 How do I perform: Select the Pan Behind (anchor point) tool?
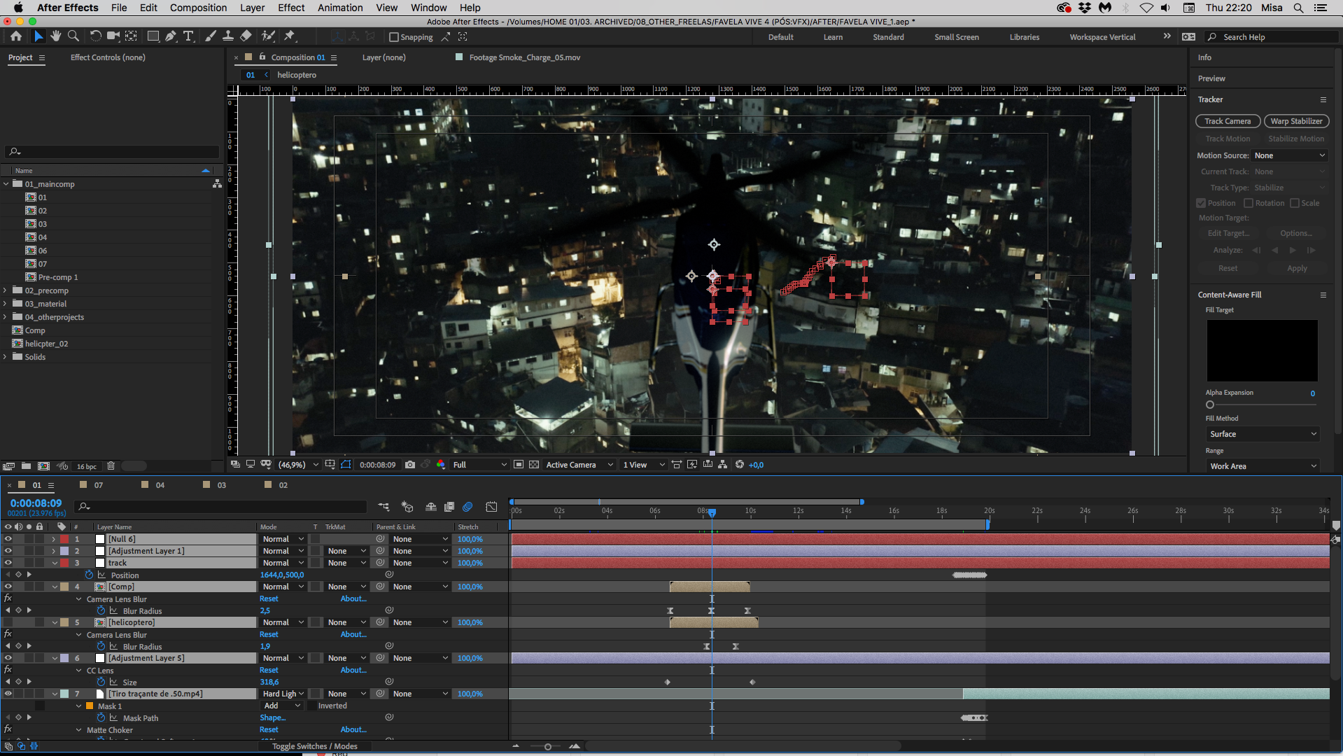pyautogui.click(x=131, y=36)
